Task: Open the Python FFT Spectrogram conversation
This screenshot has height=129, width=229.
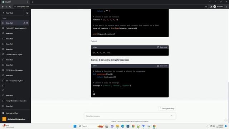Action: coord(15,28)
